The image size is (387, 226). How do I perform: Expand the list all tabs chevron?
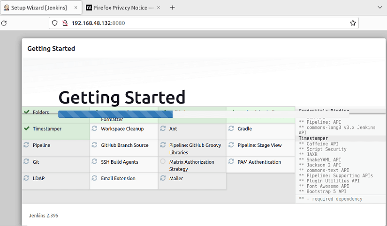380,8
